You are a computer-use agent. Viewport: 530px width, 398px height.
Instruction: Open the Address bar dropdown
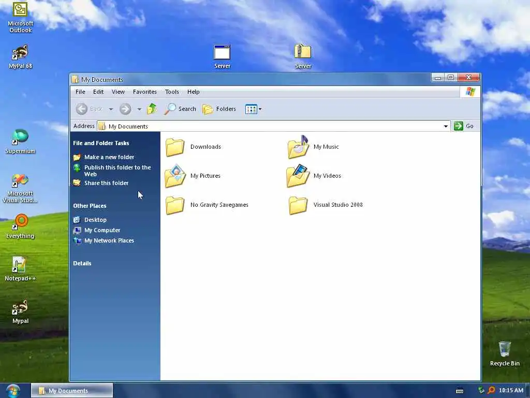pos(446,126)
